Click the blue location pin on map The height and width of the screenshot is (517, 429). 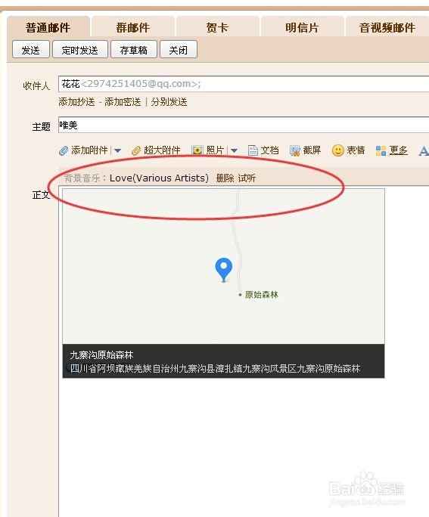click(x=224, y=270)
